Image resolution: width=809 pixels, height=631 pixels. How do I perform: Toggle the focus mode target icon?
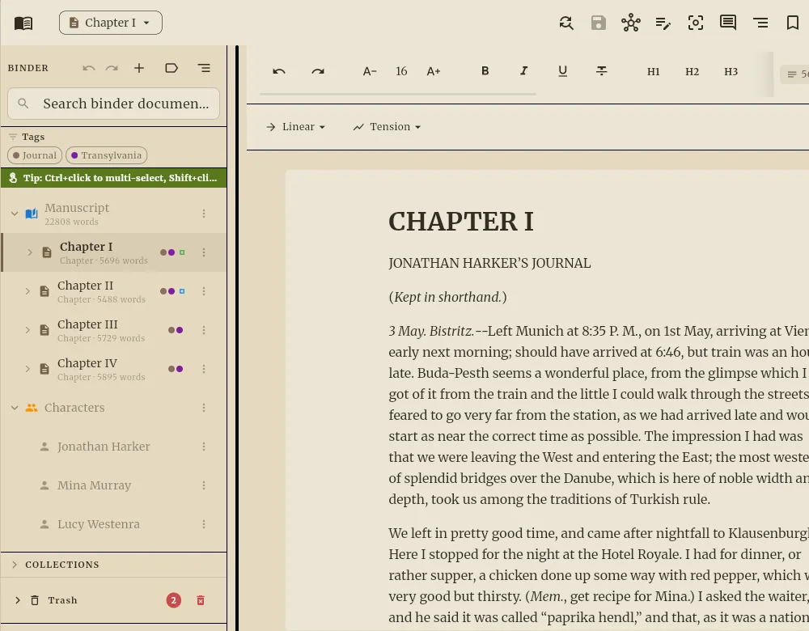[x=696, y=23]
